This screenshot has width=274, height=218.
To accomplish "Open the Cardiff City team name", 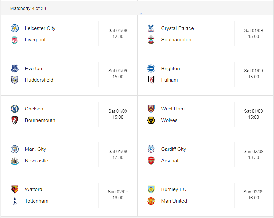I will (173, 149).
